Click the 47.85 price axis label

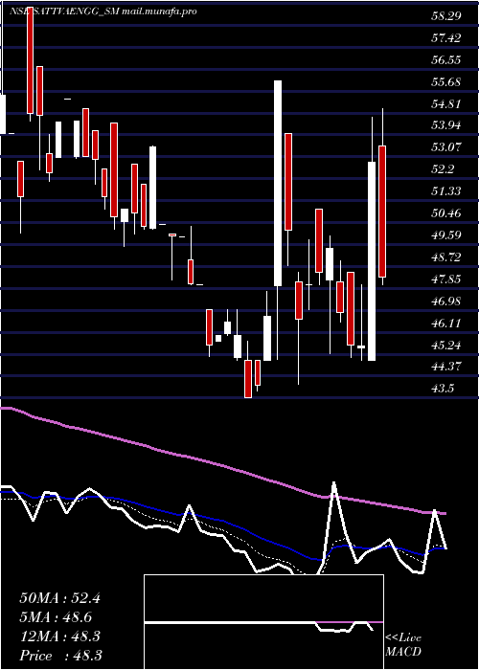pyautogui.click(x=446, y=279)
